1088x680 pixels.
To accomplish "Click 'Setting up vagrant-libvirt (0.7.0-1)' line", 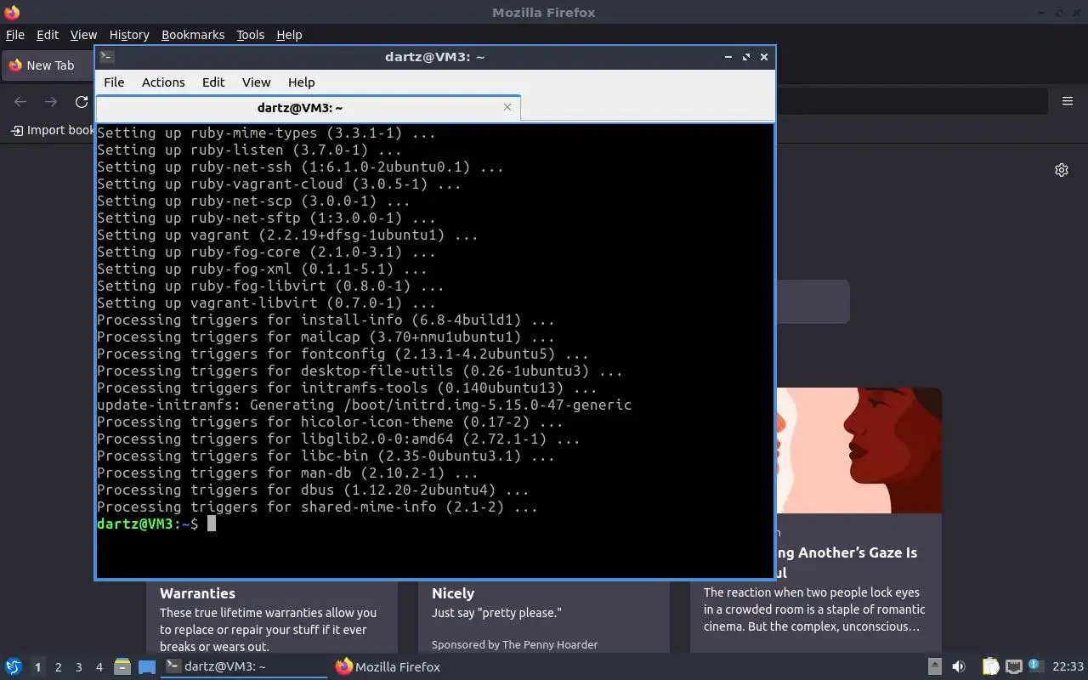I will (x=266, y=303).
